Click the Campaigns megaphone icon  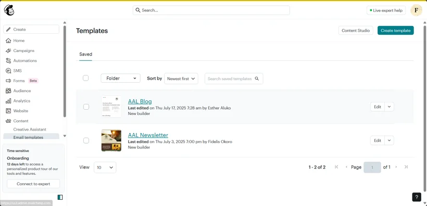[x=8, y=50]
